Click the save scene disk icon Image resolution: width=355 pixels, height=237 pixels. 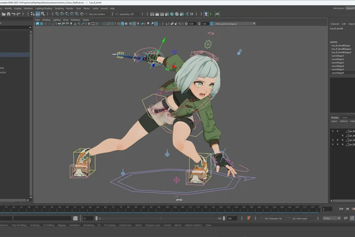(8, 14)
